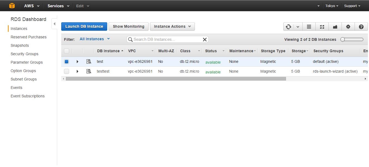Image resolution: width=369 pixels, height=167 pixels.
Task: Open the Support menu
Action: [x=352, y=6]
